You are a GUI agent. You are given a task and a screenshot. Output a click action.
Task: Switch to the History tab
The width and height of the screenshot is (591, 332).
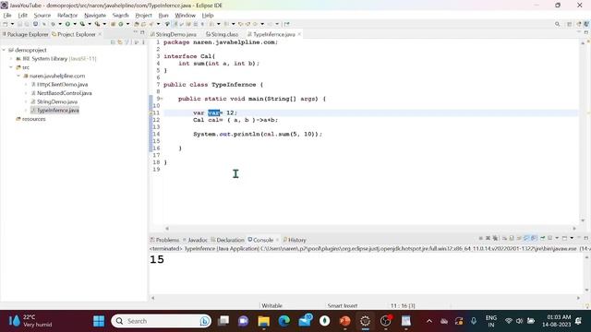click(295, 240)
